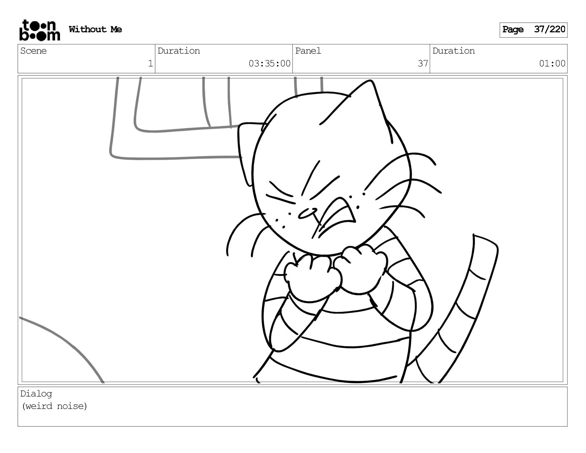Click the Toon Boom logo
Image resolution: width=586 pixels, height=453 pixels.
[x=39, y=30]
